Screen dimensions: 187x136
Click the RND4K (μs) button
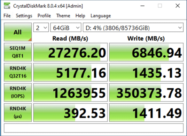18,113
